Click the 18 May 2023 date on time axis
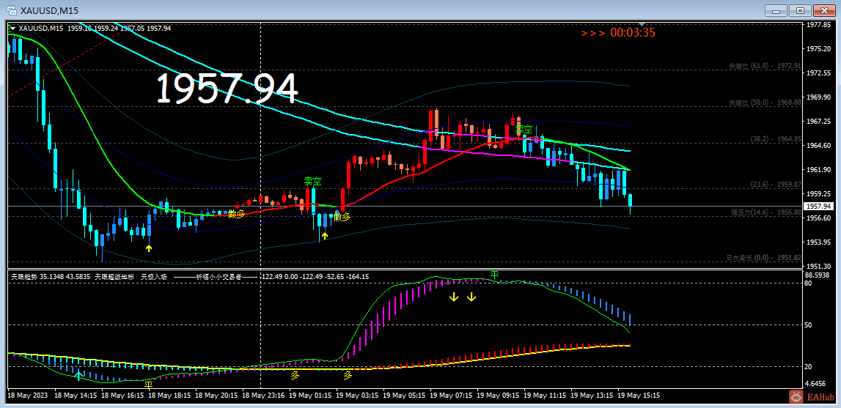 tap(28, 395)
